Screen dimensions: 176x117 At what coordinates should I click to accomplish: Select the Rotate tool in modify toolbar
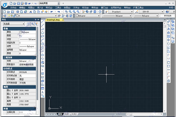[169, 44]
